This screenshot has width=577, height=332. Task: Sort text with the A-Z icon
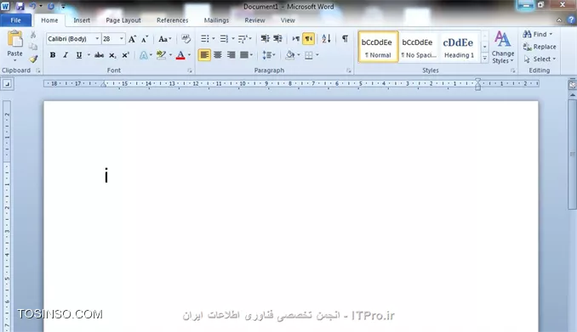tap(326, 38)
